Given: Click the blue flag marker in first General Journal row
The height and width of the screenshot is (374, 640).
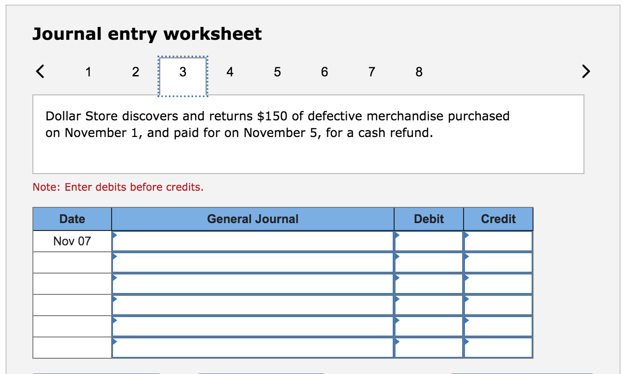Looking at the screenshot, I should point(114,236).
